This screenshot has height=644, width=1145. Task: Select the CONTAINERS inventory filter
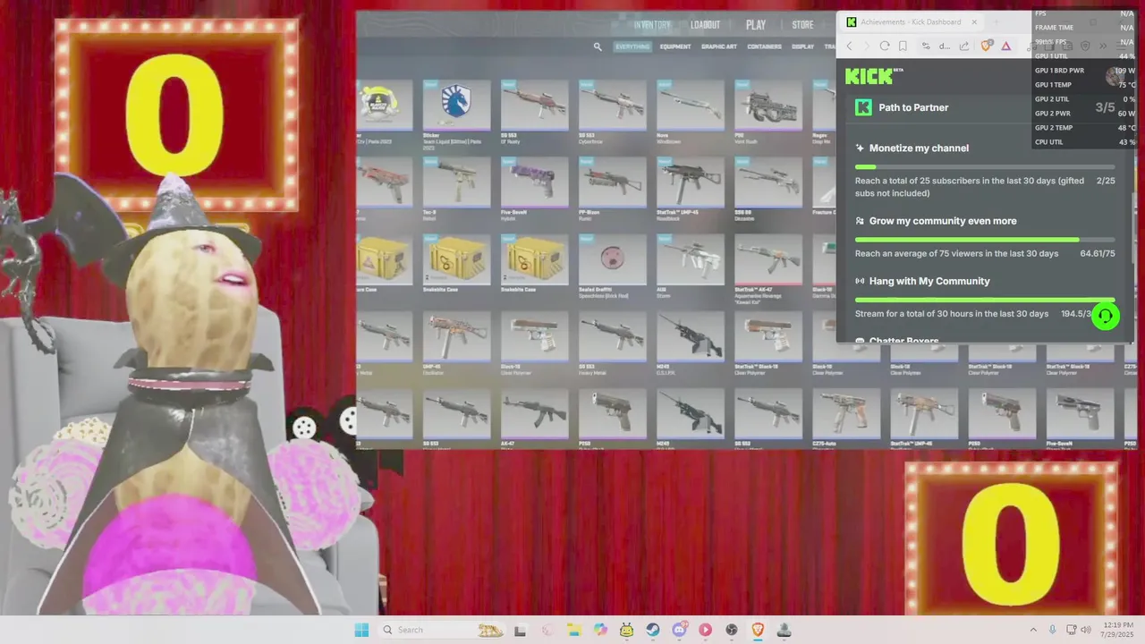click(765, 47)
